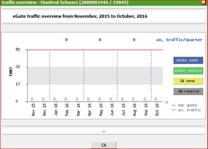Click the Jul 16 axis label

click(x=123, y=110)
